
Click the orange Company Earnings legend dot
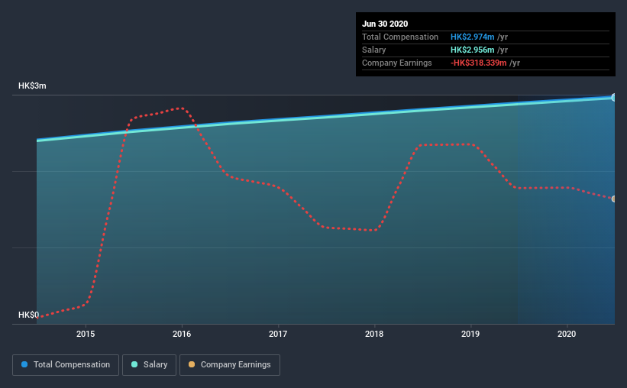(192, 364)
